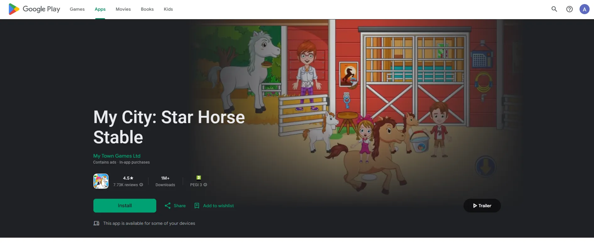Open the Movies tab
The height and width of the screenshot is (243, 594).
(x=123, y=9)
